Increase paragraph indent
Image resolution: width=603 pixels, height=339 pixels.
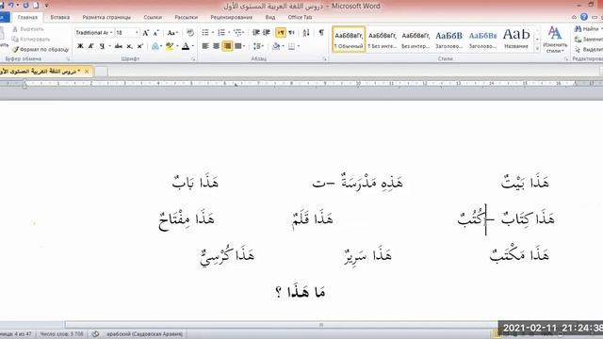266,33
